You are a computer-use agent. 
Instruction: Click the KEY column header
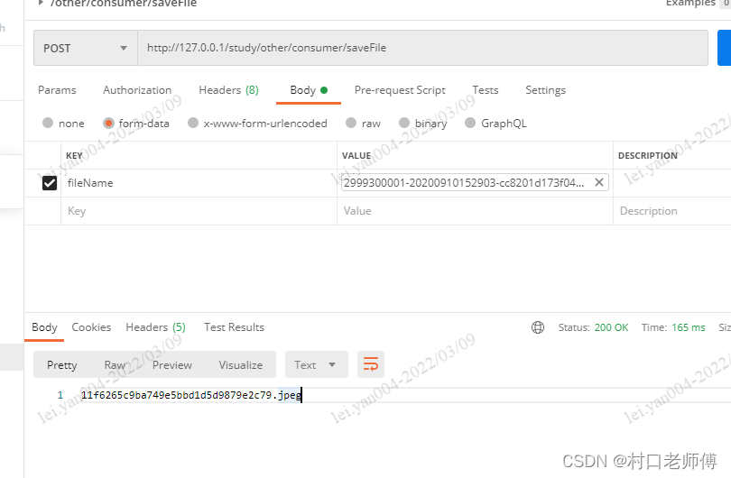point(74,156)
